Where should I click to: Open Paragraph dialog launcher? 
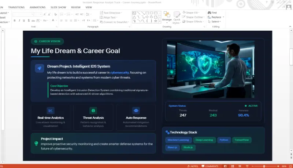[129, 27]
